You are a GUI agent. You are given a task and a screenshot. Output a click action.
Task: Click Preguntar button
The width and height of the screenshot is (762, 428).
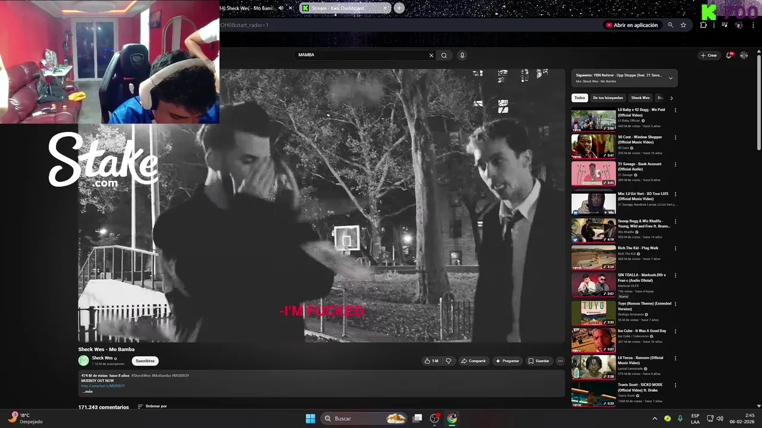point(507,361)
